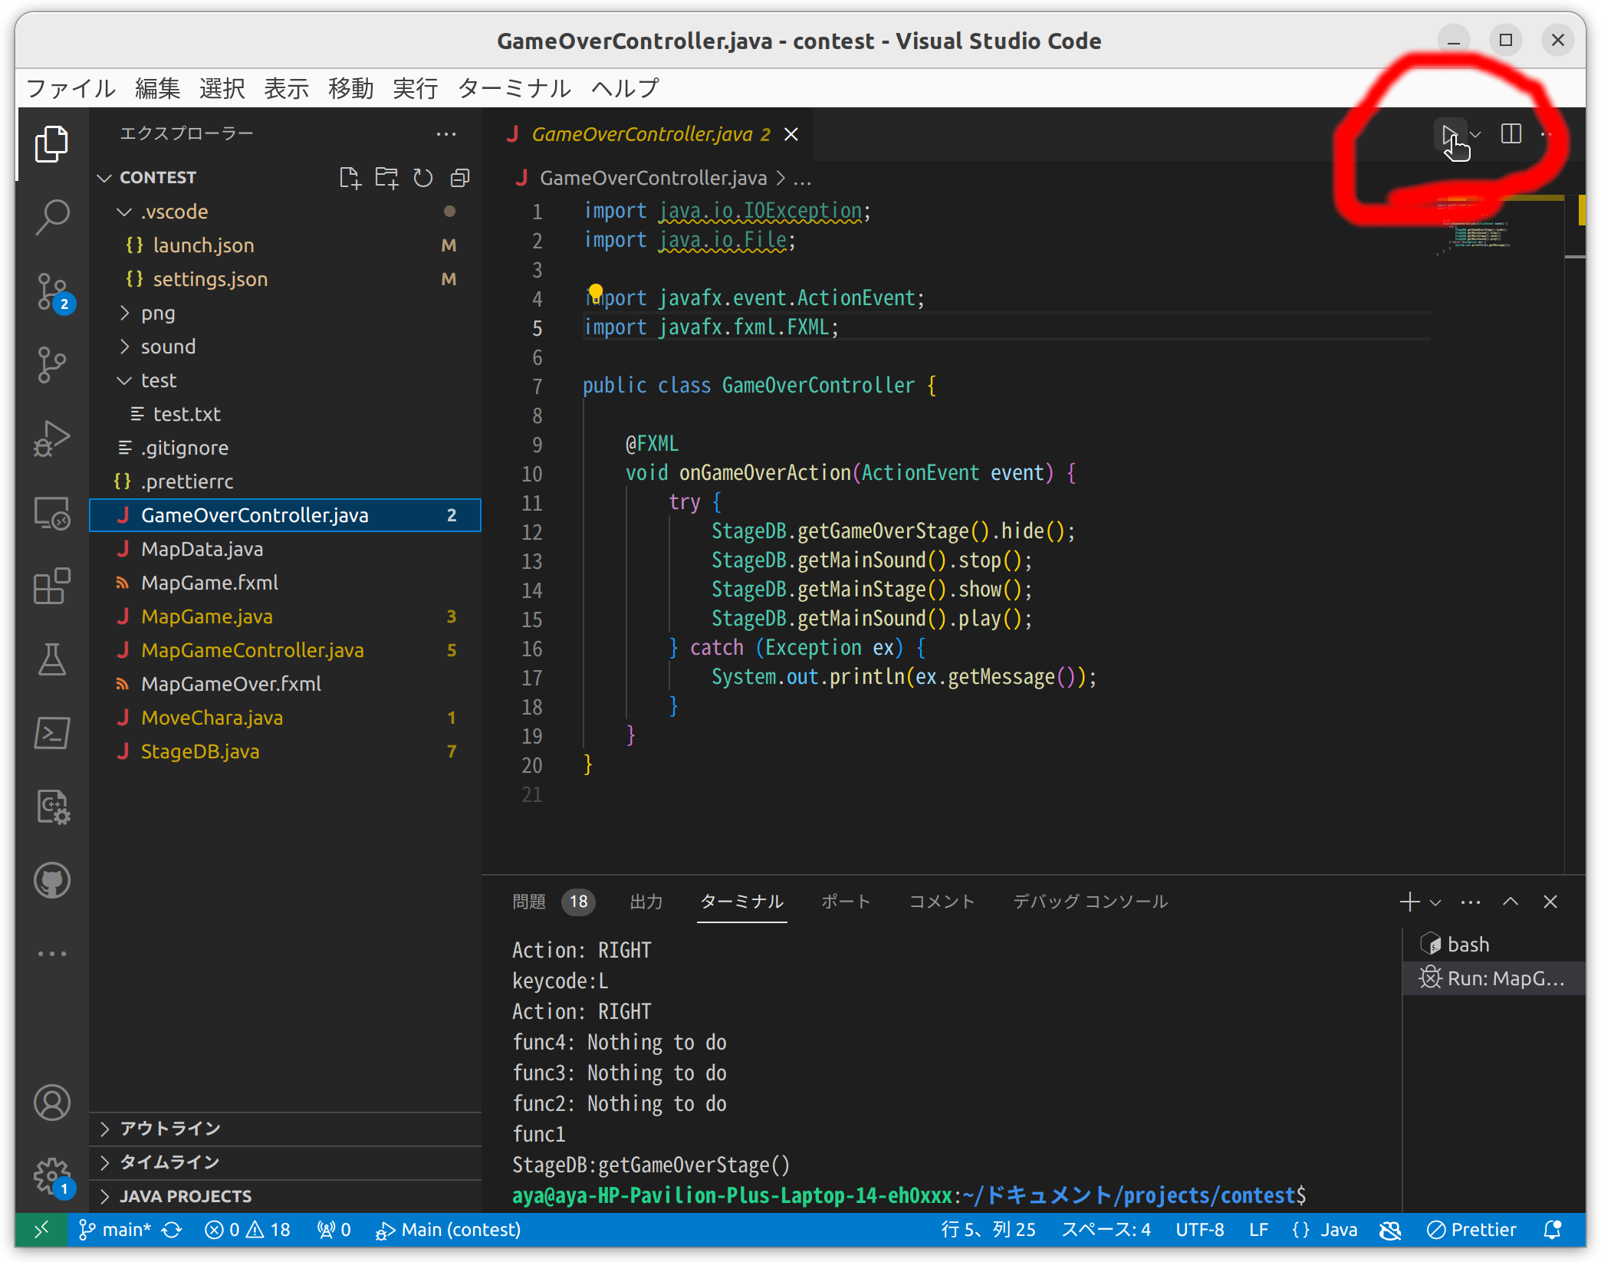Open Run and Debug view
Screen dimensions: 1601x1262
[x=51, y=439]
